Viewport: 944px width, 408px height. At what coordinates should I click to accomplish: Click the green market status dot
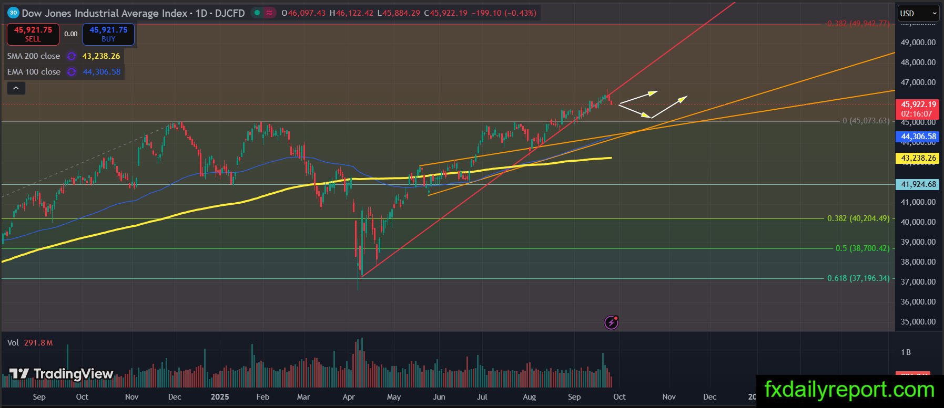point(256,13)
